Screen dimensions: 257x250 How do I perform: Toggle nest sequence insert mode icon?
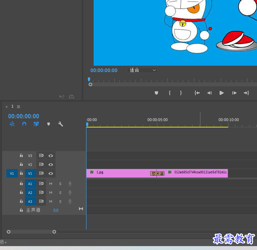pyautogui.click(x=12, y=124)
